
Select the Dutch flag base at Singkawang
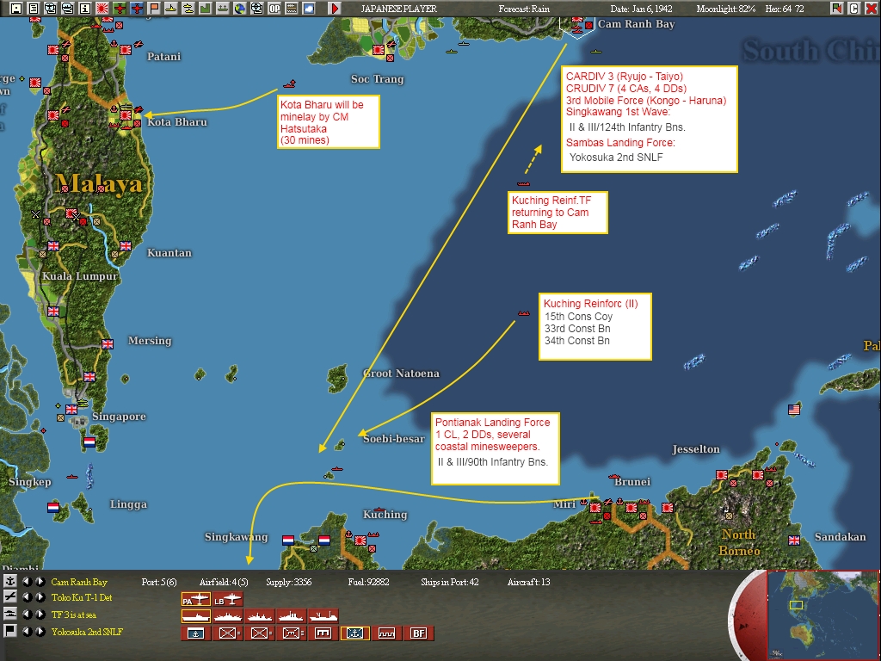287,541
